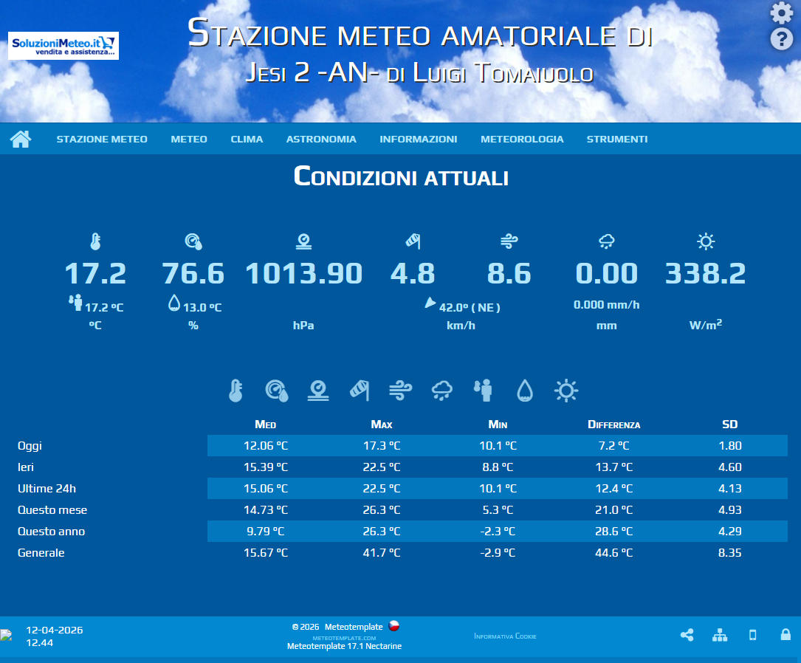Open the CLIMA menu
The width and height of the screenshot is (801, 663).
point(247,139)
